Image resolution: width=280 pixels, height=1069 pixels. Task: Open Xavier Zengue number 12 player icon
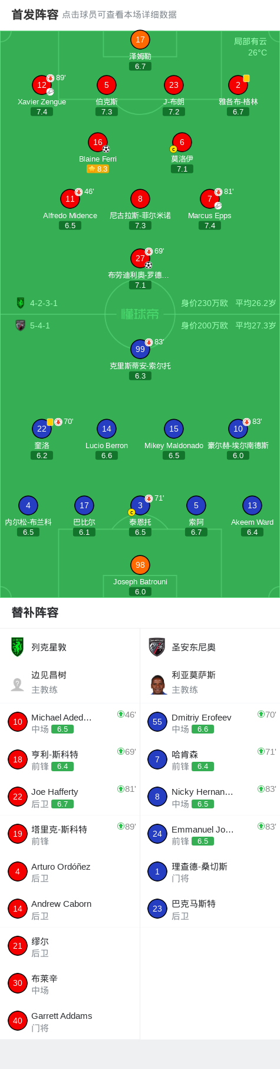(42, 85)
